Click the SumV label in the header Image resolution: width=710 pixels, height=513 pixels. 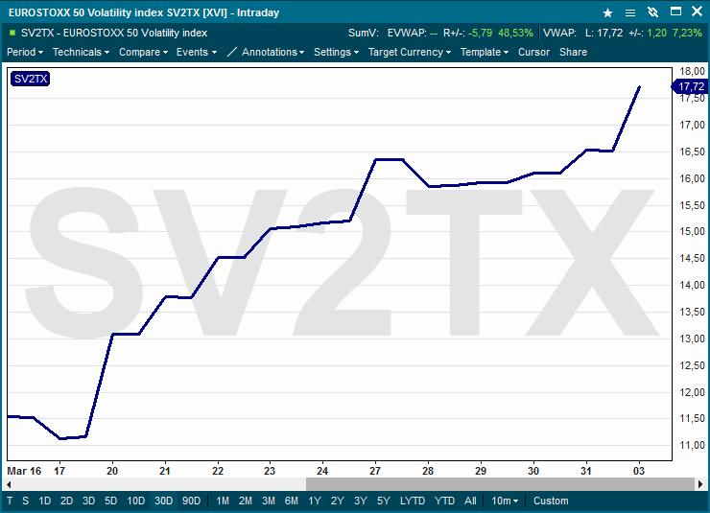[x=363, y=33]
